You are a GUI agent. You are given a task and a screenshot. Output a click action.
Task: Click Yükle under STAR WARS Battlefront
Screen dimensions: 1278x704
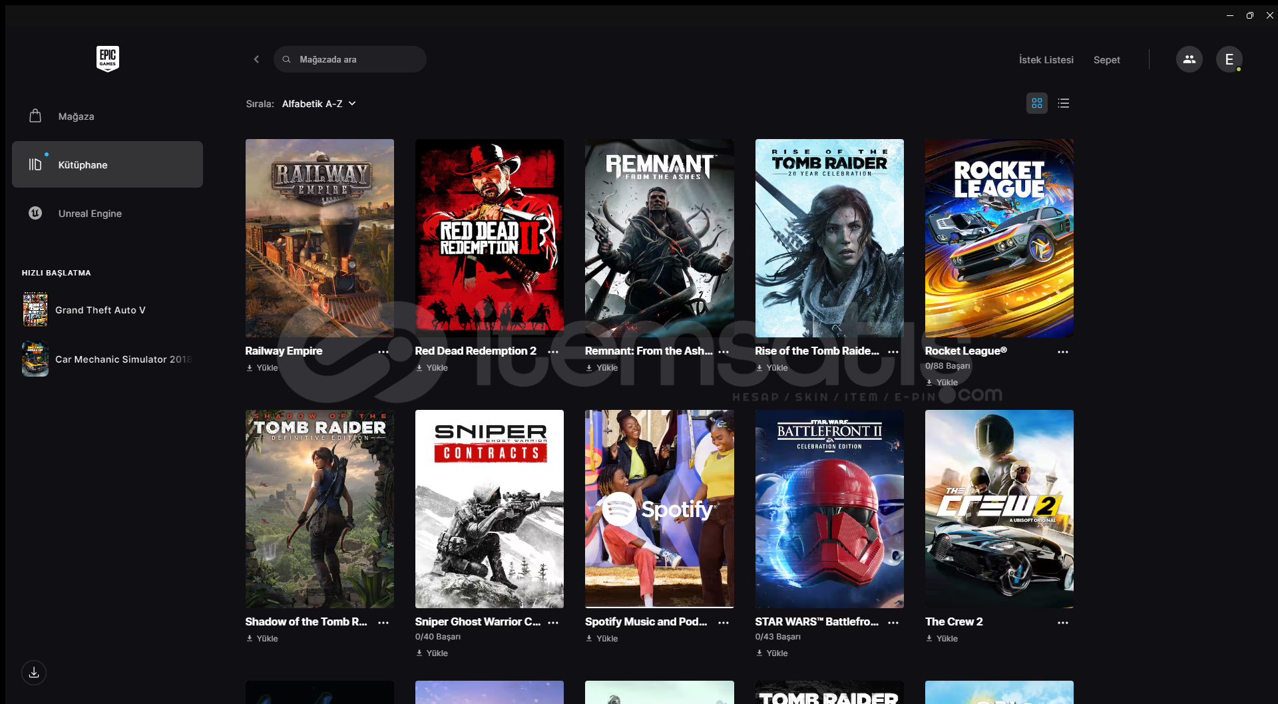771,653
